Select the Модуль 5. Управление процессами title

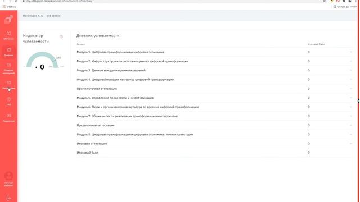(115, 98)
